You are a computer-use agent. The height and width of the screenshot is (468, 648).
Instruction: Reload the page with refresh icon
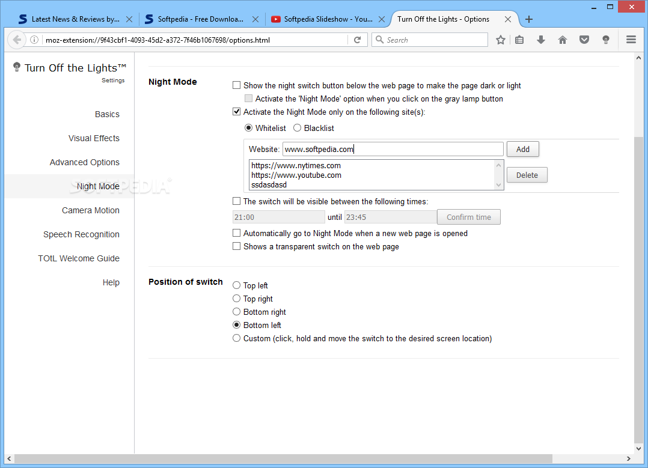point(358,40)
